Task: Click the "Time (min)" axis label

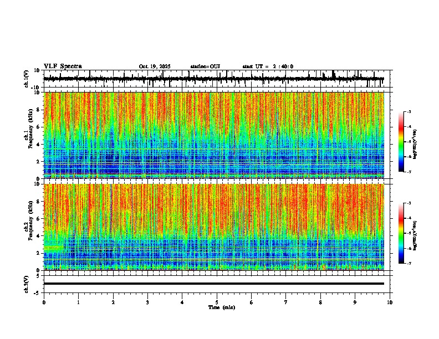Action: 222,307
